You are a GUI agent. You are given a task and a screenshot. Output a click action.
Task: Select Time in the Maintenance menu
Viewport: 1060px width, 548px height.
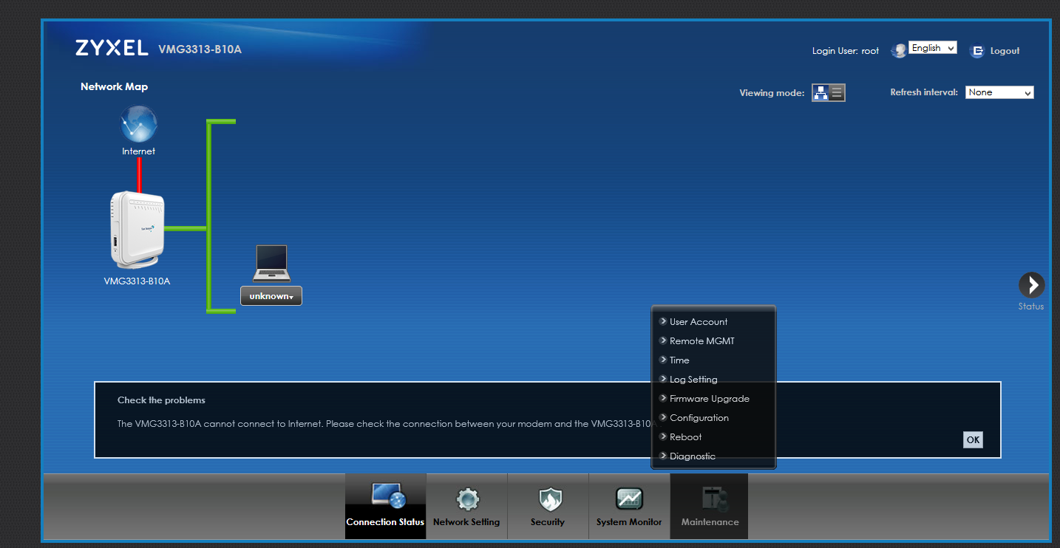coord(679,360)
